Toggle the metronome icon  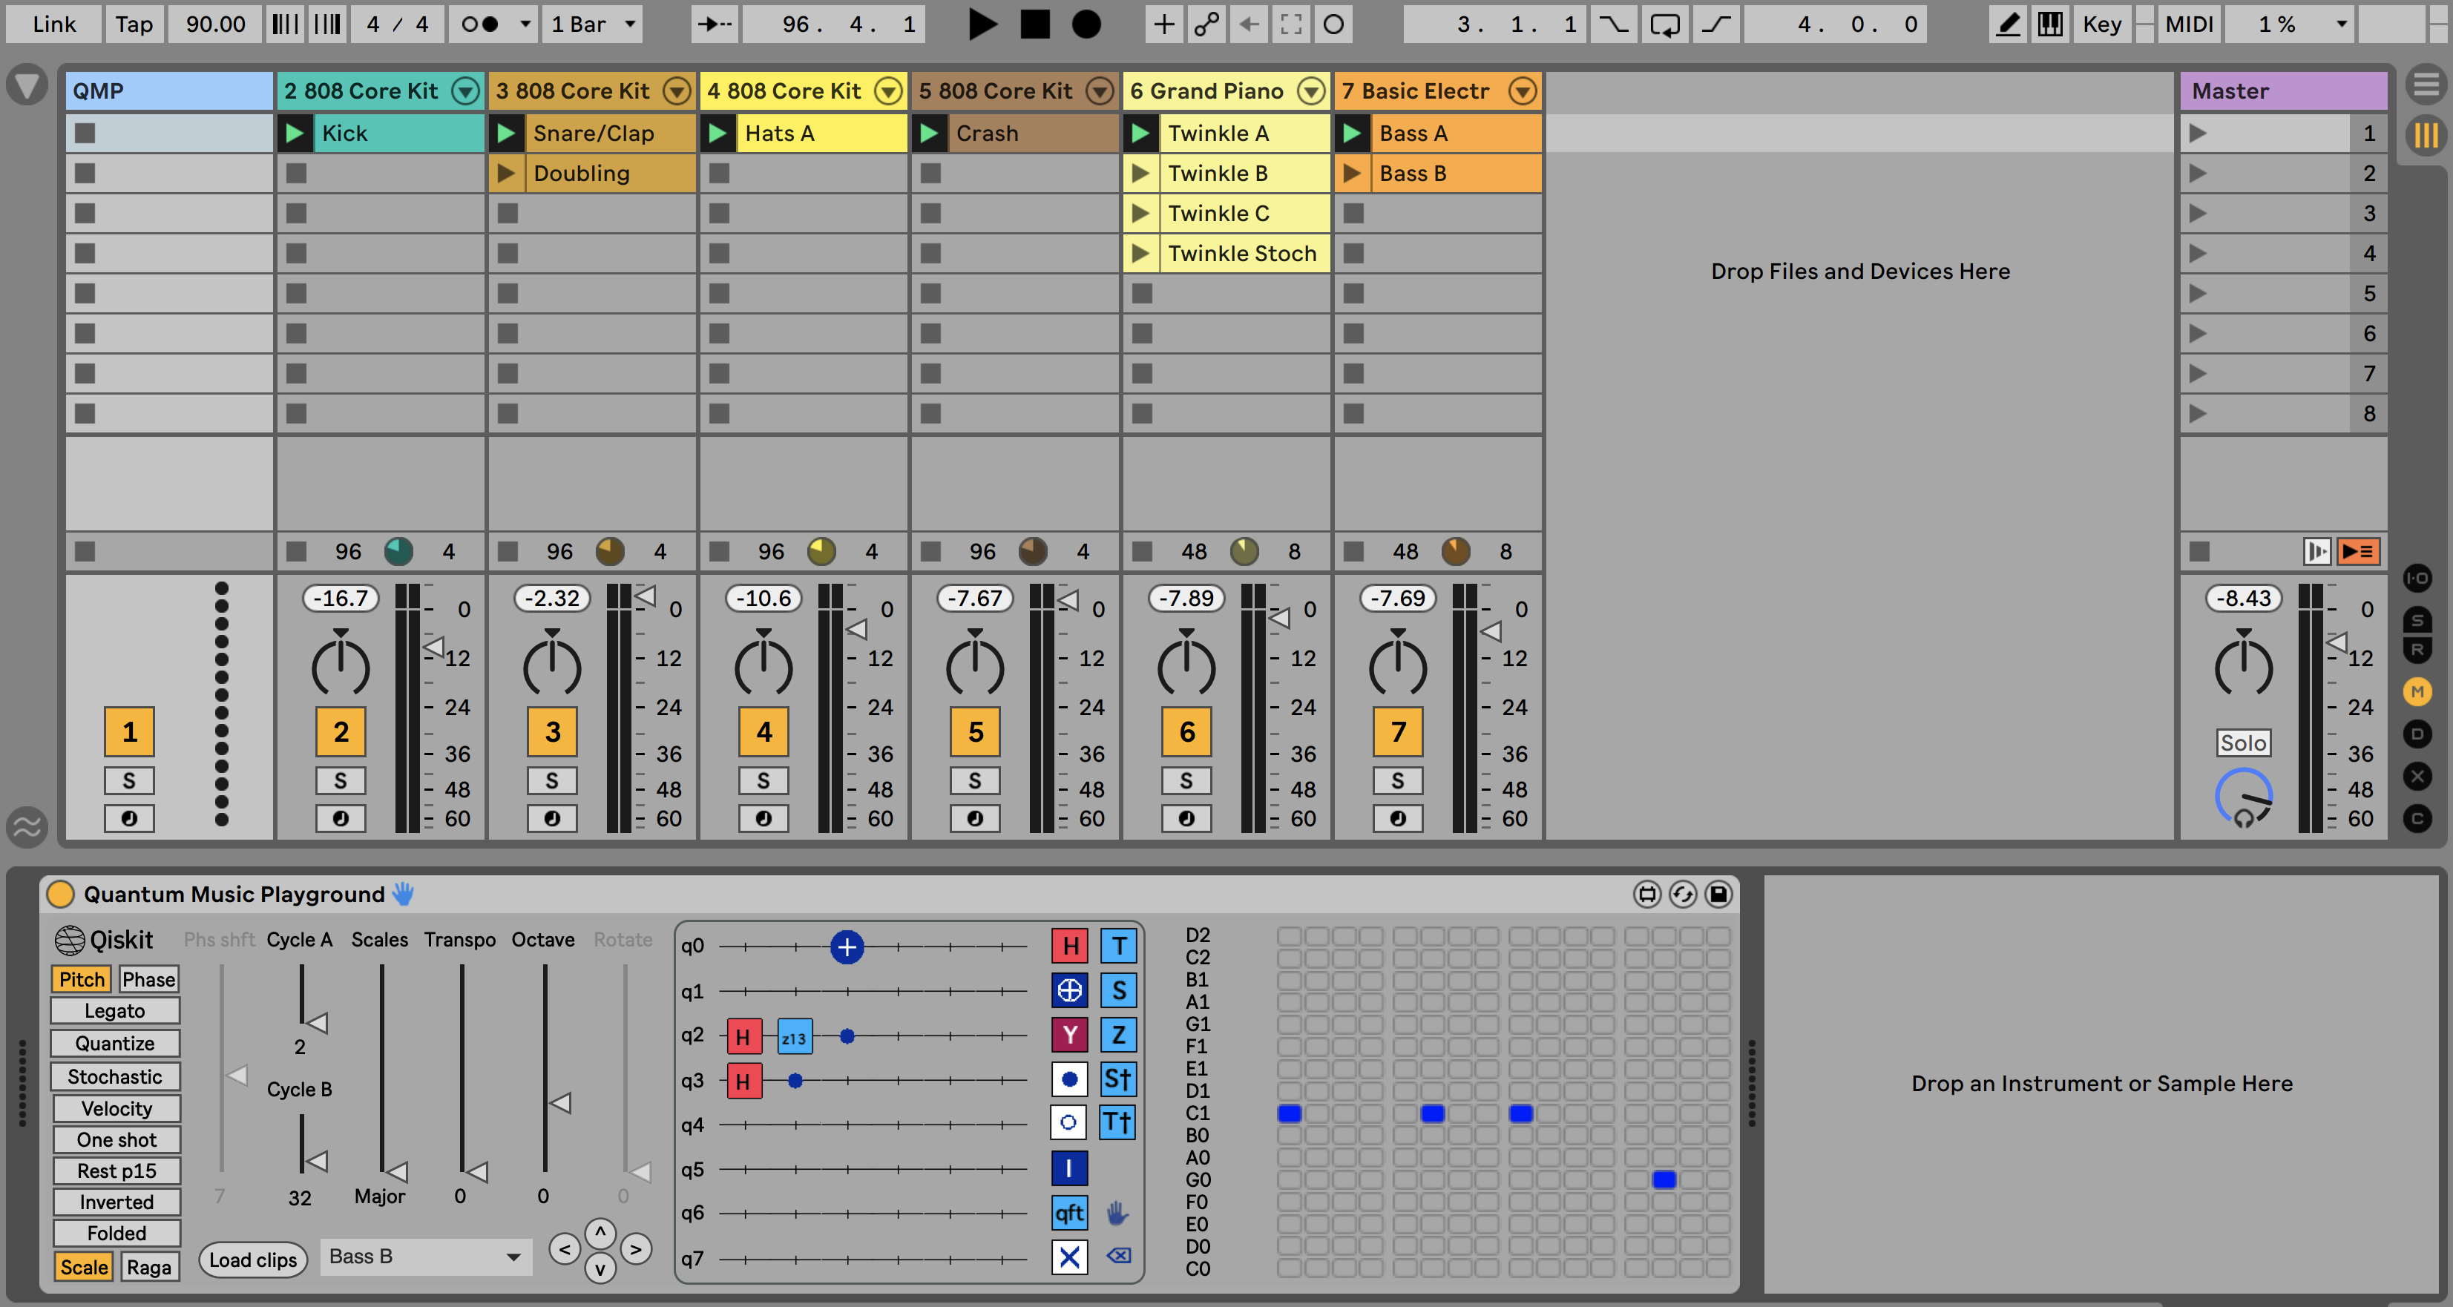coord(479,24)
